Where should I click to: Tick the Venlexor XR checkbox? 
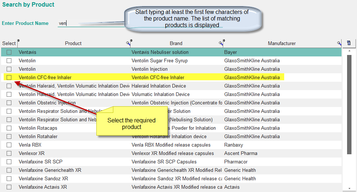(x=9, y=153)
